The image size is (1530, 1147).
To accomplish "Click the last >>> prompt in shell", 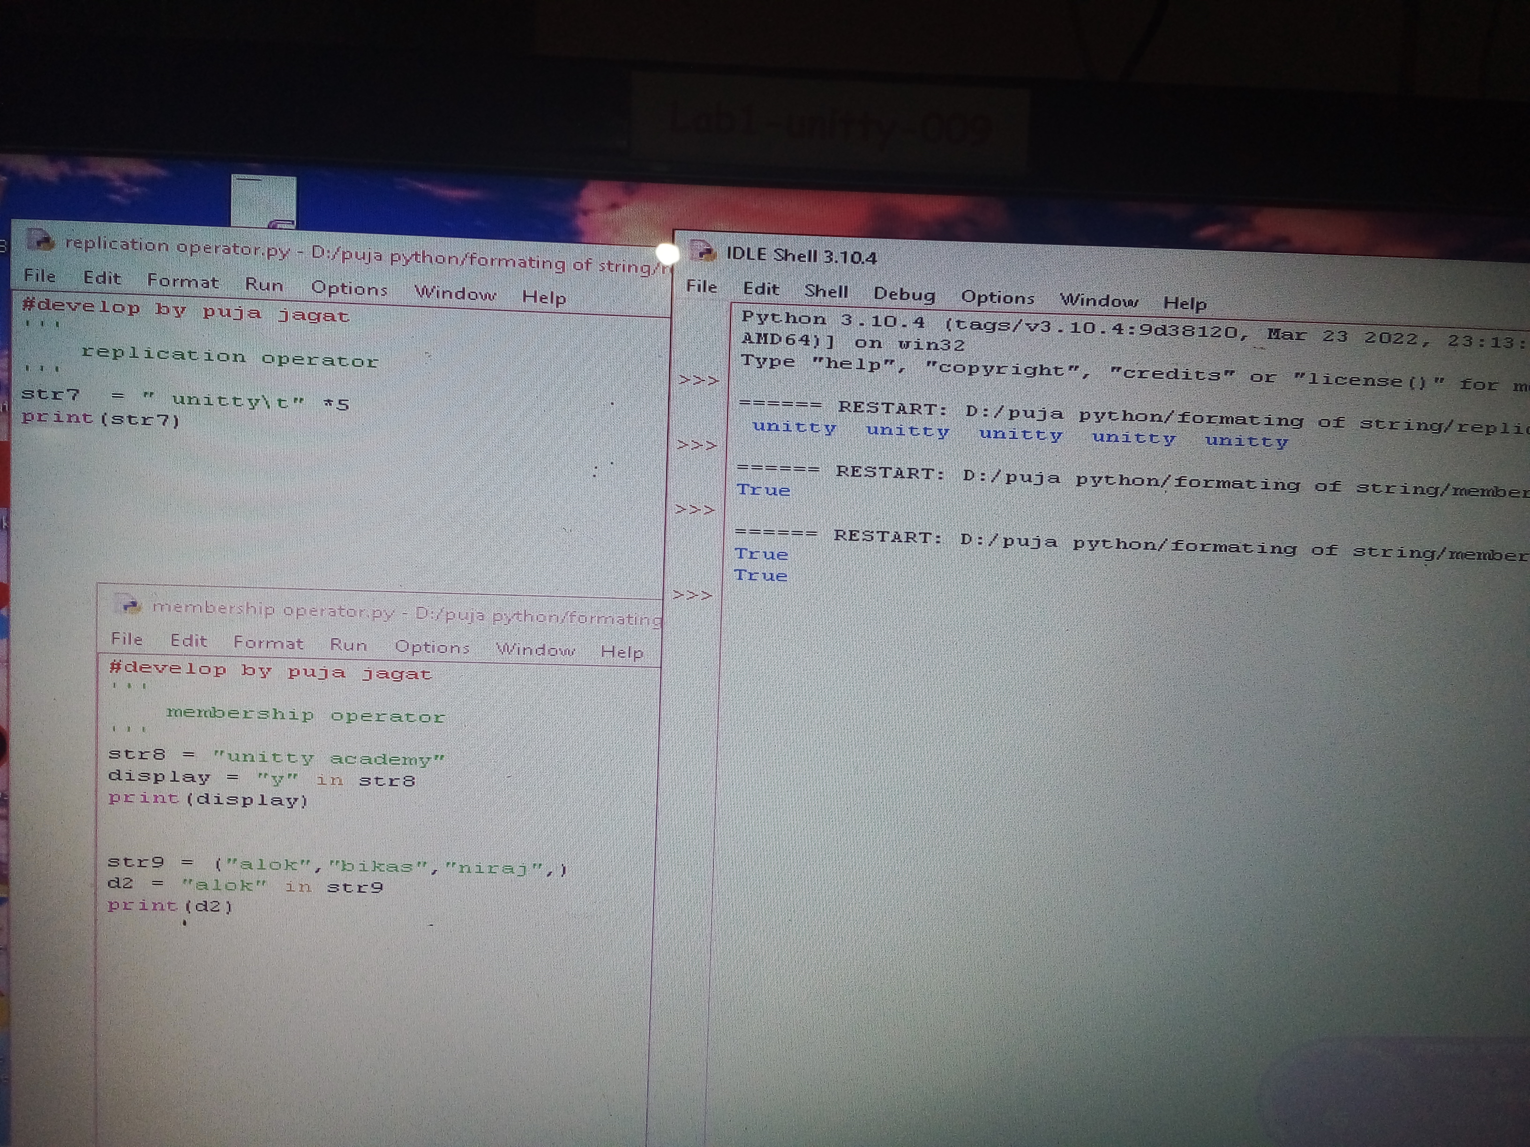I will click(x=692, y=595).
